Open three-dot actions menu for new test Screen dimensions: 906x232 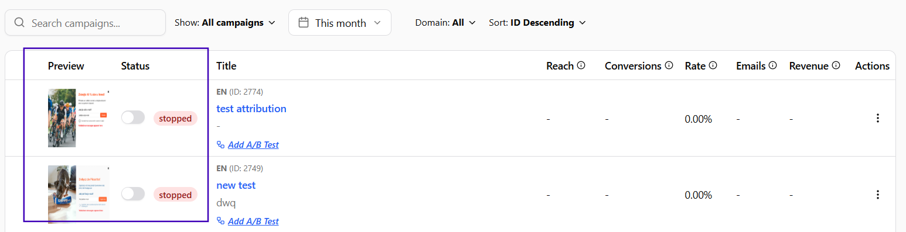pos(877,195)
